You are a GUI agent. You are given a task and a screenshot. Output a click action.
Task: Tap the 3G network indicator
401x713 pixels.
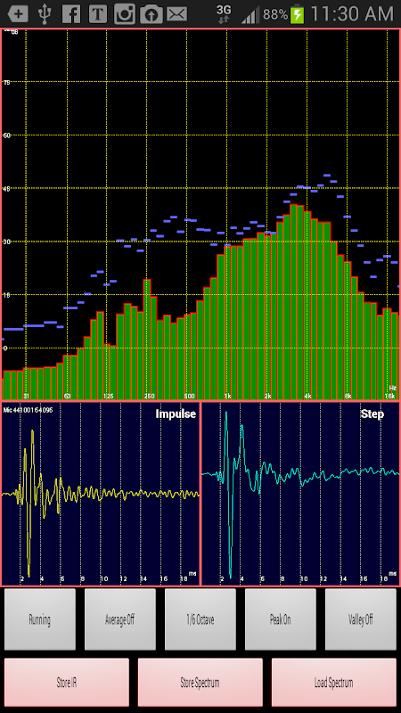coord(224,13)
